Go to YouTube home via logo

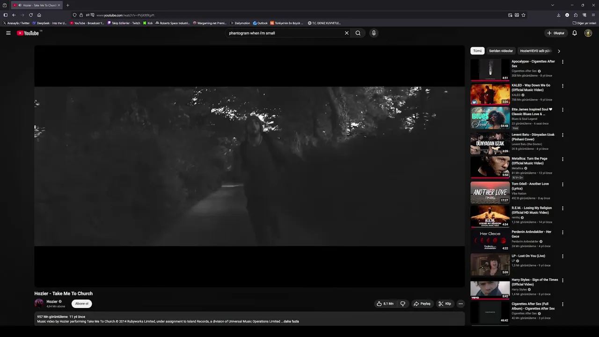(x=29, y=33)
